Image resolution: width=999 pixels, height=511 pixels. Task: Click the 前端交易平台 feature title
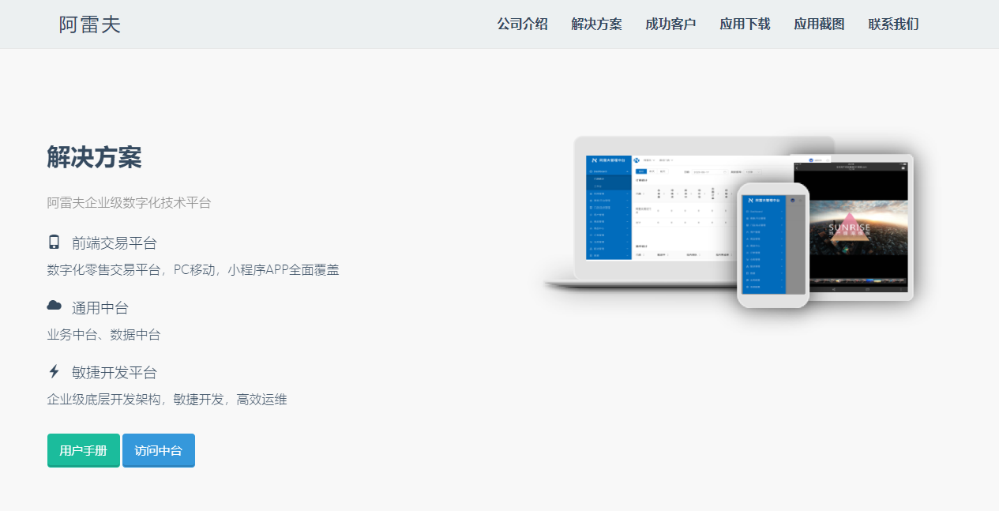[114, 243]
